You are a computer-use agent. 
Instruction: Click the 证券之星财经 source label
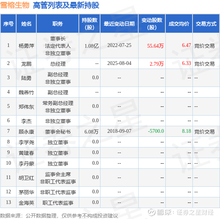pyautogui.click(x=195, y=212)
